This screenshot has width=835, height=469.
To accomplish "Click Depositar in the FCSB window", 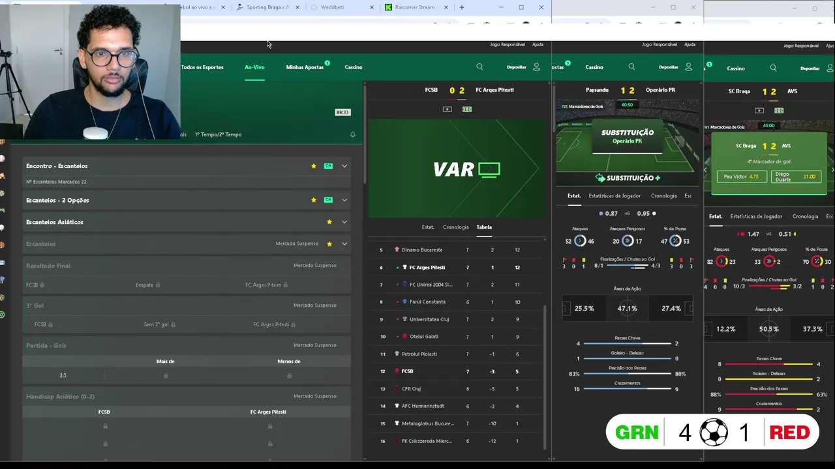I will tap(517, 67).
